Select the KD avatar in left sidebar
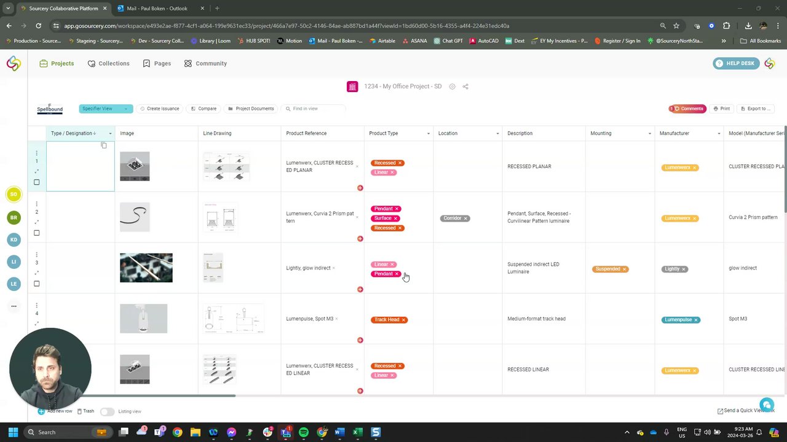 14,239
